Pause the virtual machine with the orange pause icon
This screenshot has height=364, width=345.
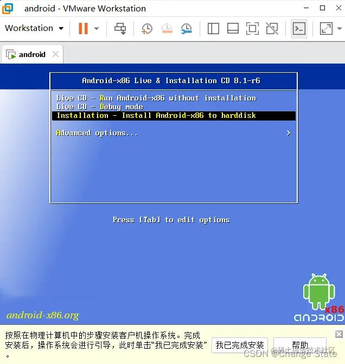point(83,28)
